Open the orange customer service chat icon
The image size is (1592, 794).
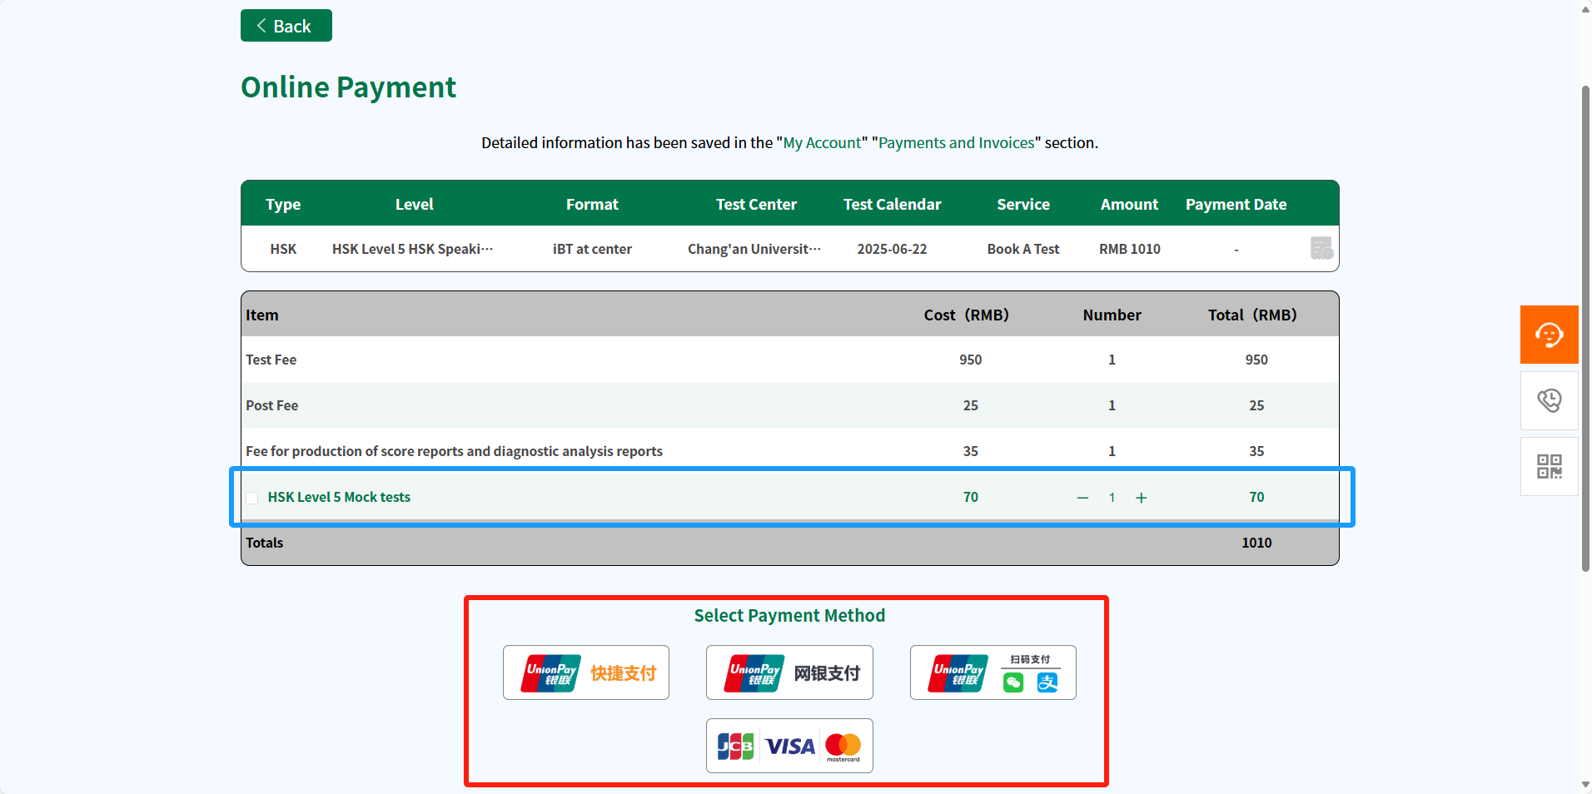tap(1549, 335)
